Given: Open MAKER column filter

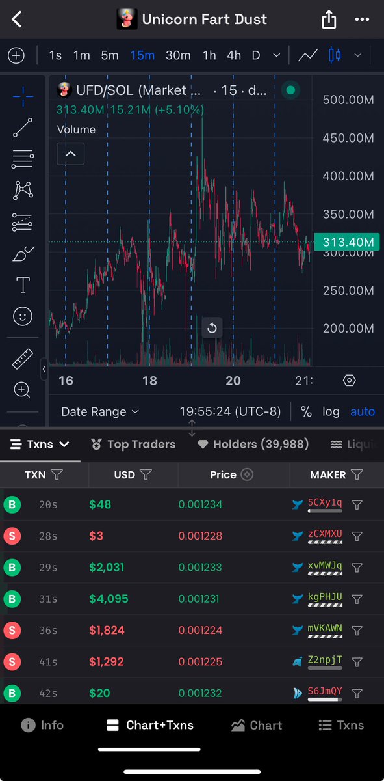Looking at the screenshot, I should (x=357, y=474).
